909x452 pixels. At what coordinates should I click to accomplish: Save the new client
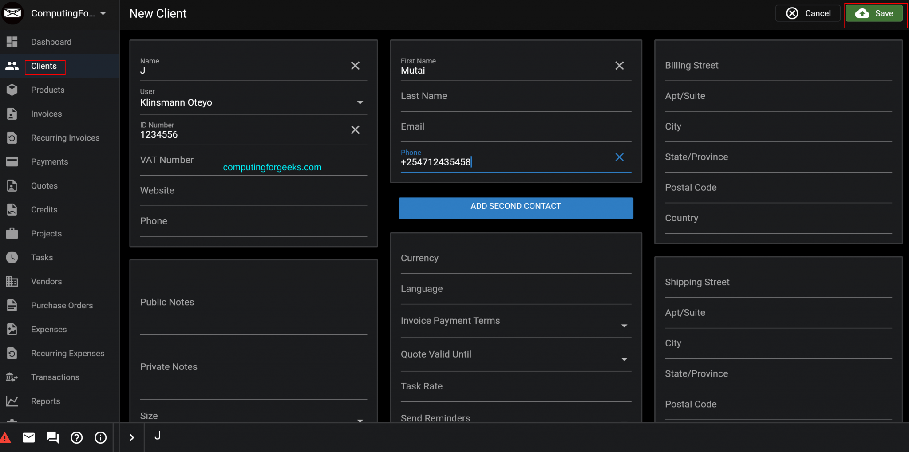click(874, 13)
